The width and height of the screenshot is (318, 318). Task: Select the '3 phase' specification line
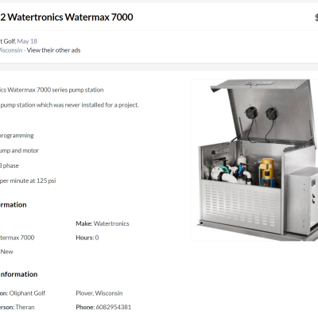[x=10, y=165]
